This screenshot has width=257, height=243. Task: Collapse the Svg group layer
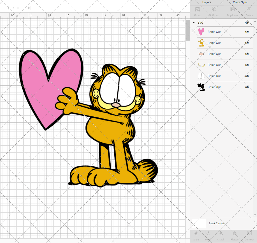pos(194,23)
